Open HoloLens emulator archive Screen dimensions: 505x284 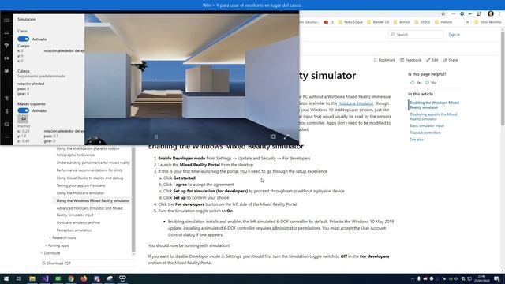[x=78, y=222]
